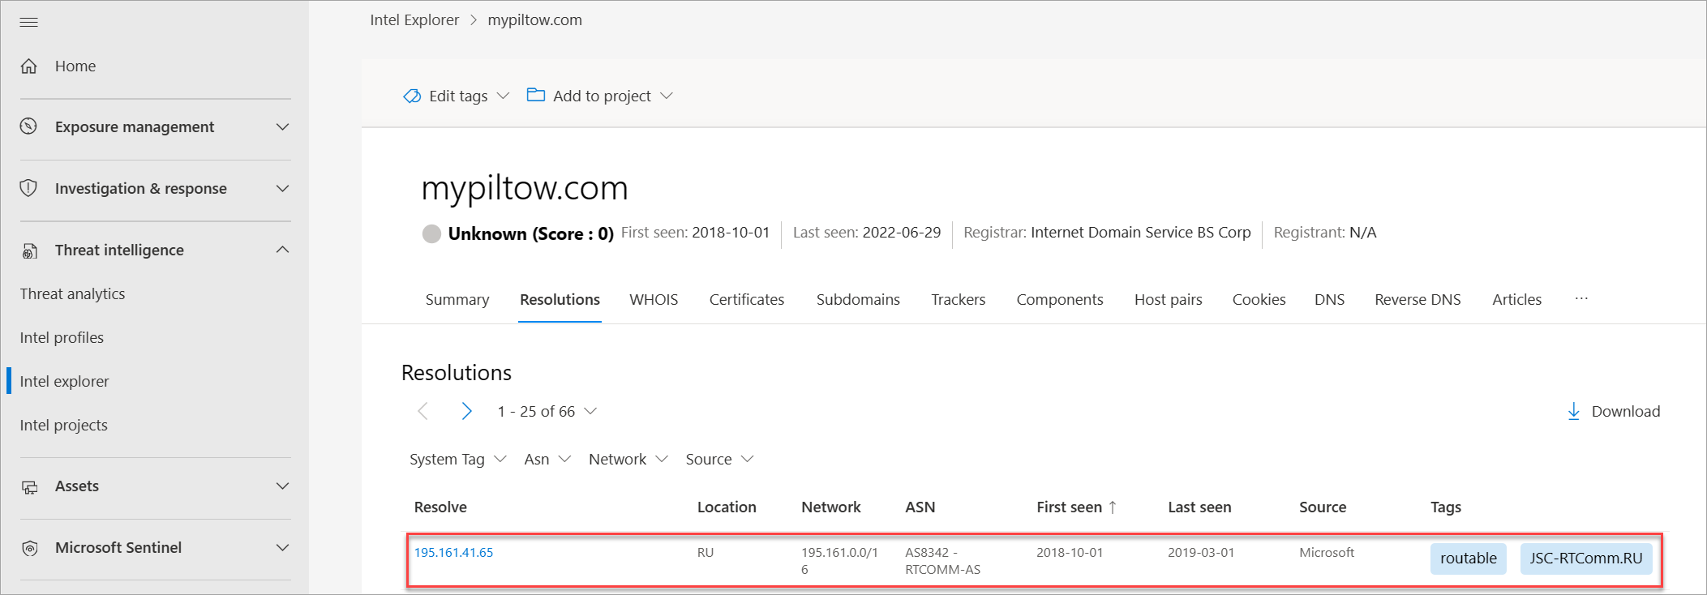
Task: Click the Exposure management compass icon
Action: pyautogui.click(x=29, y=126)
